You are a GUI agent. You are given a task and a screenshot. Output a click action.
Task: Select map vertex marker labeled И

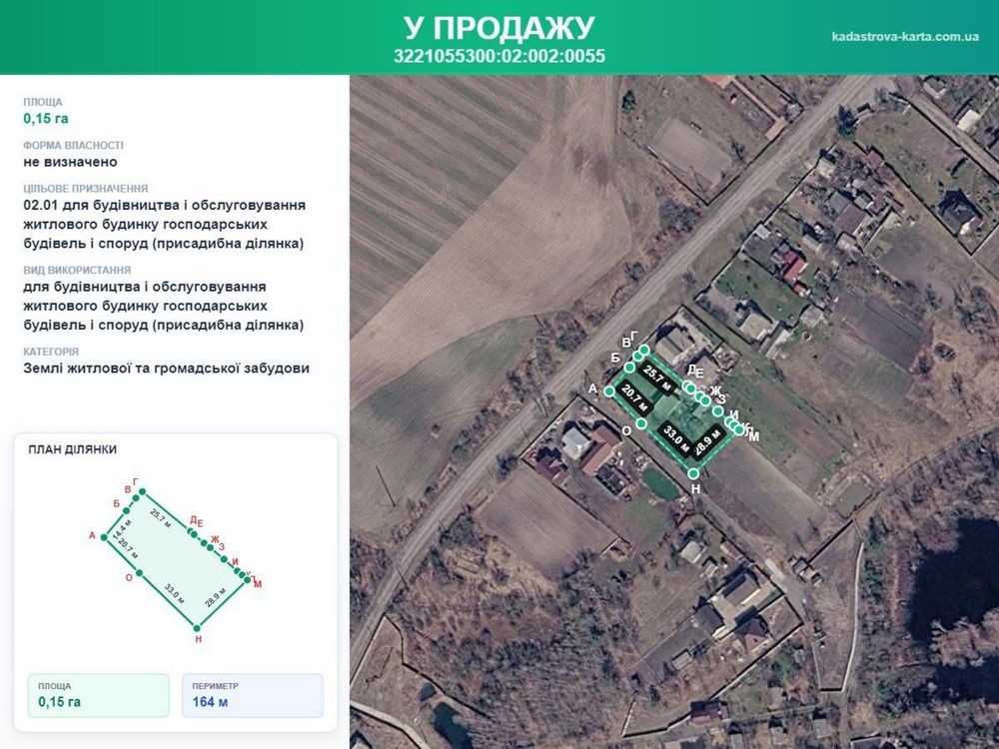coord(718,411)
